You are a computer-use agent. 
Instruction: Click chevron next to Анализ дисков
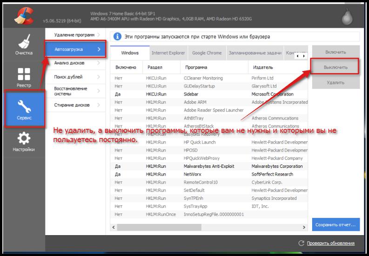[x=99, y=63]
